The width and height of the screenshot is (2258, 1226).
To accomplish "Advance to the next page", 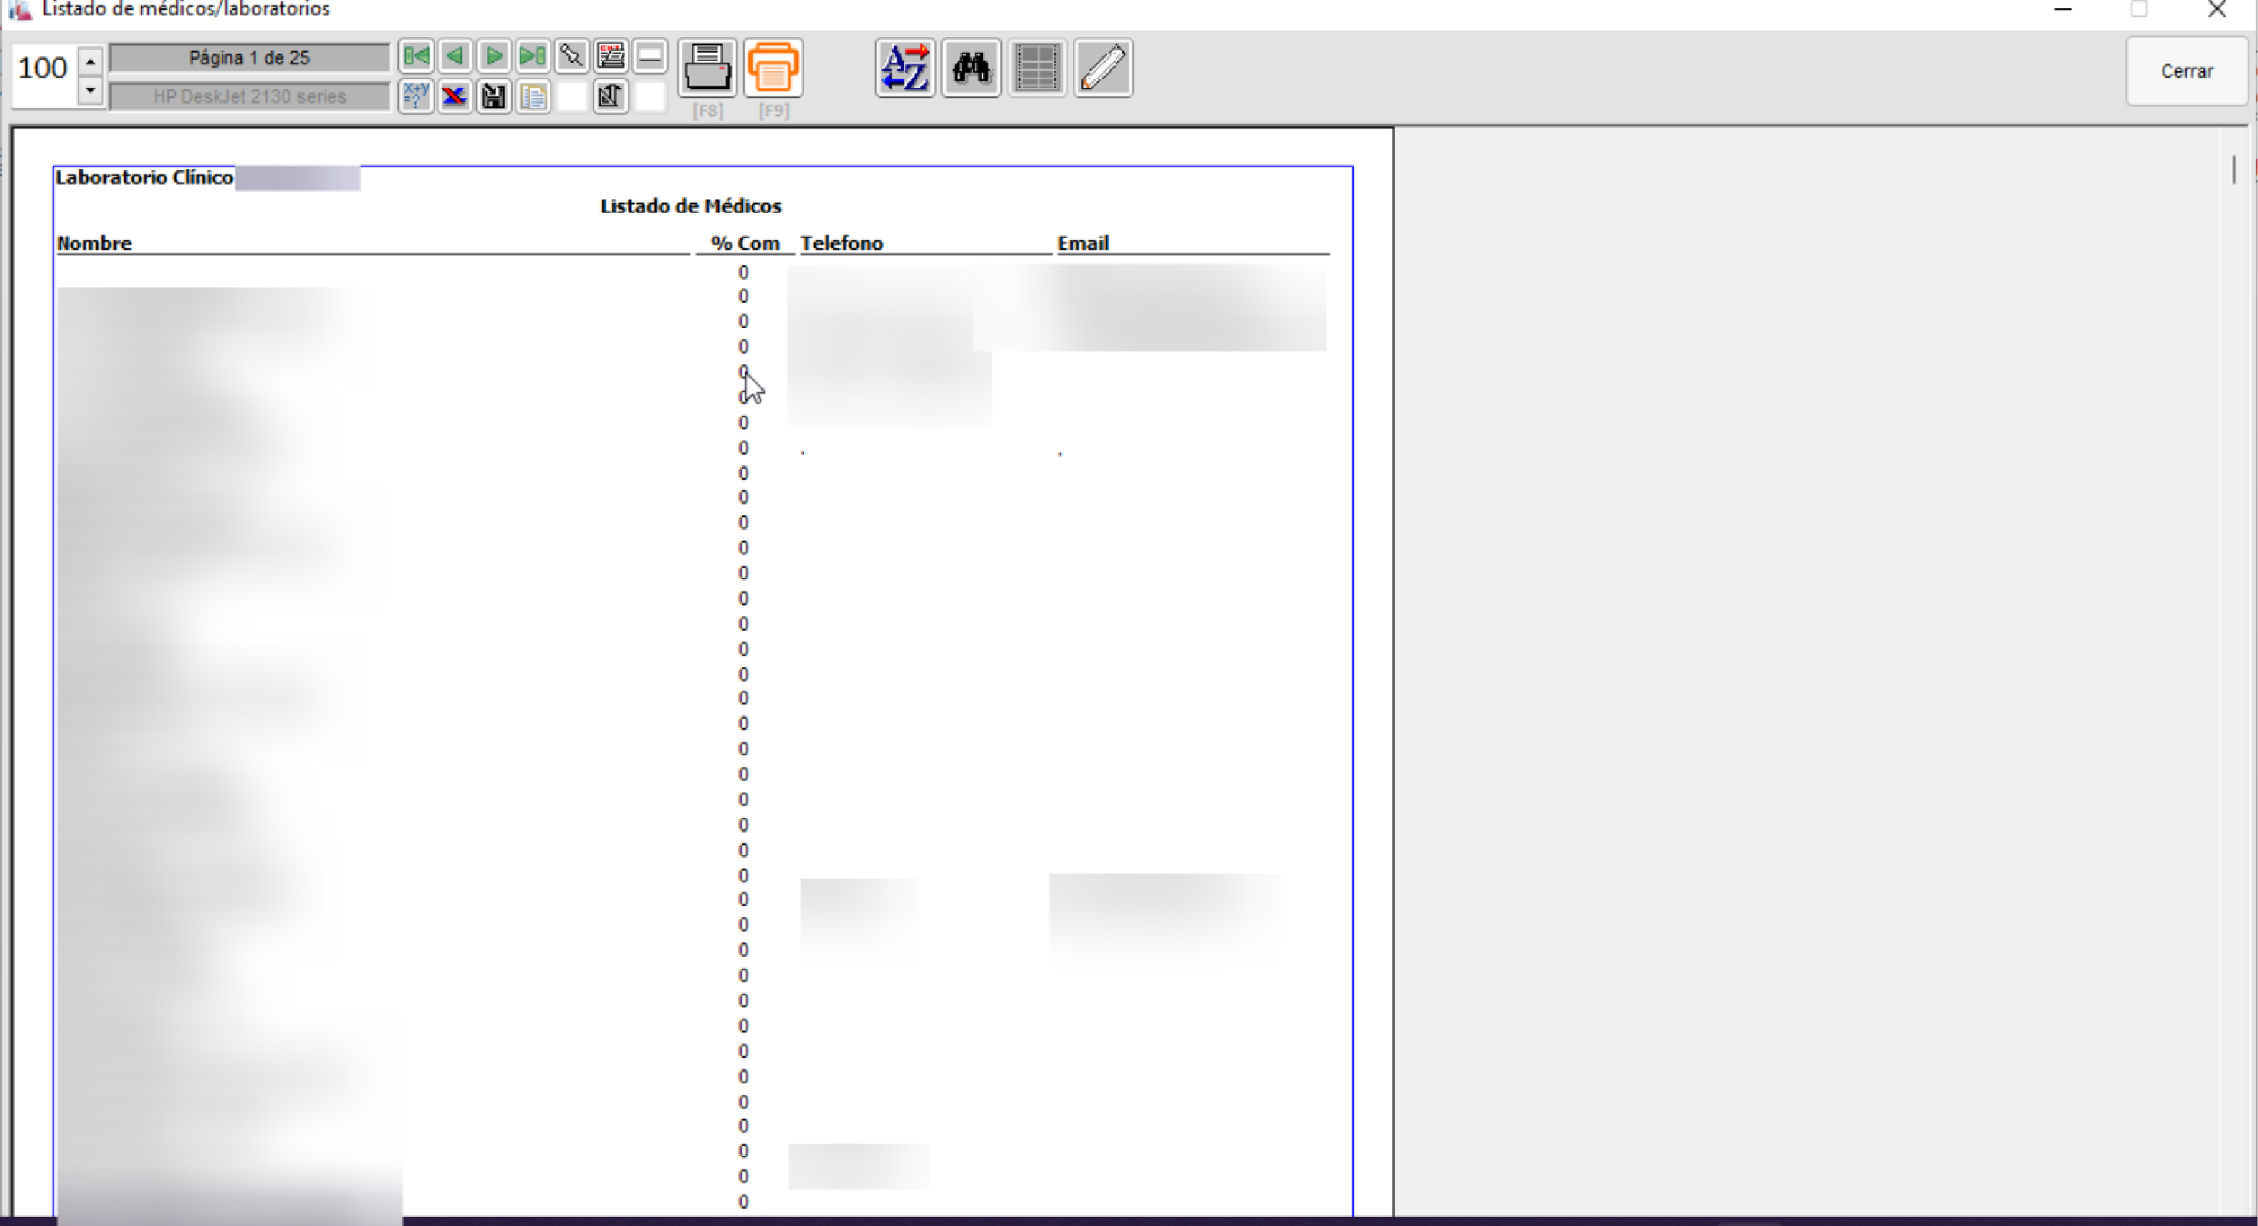I will point(494,57).
